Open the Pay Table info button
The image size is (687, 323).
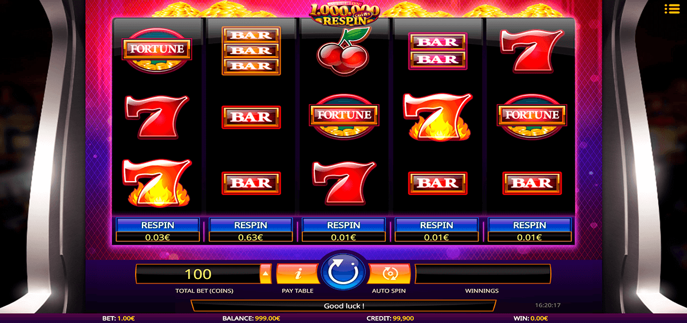point(298,274)
